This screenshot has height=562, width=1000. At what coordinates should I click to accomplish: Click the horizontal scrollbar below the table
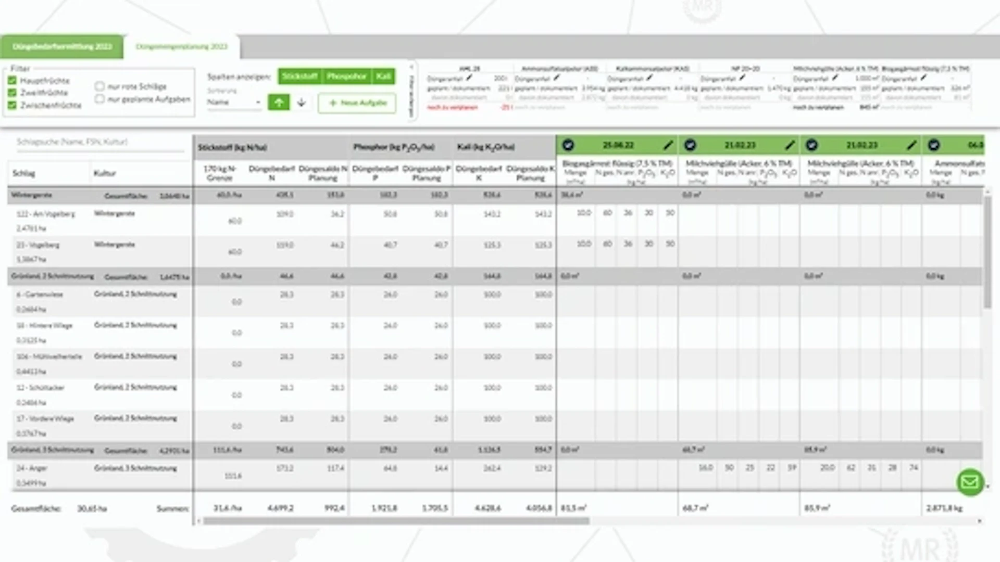tap(396, 521)
